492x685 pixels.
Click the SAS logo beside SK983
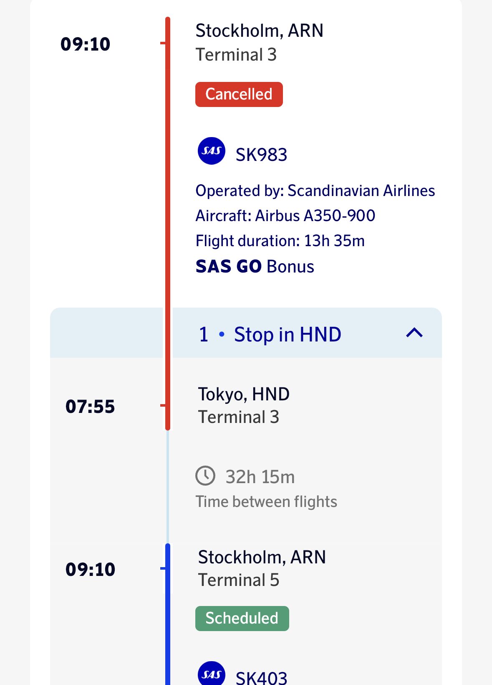click(x=212, y=151)
